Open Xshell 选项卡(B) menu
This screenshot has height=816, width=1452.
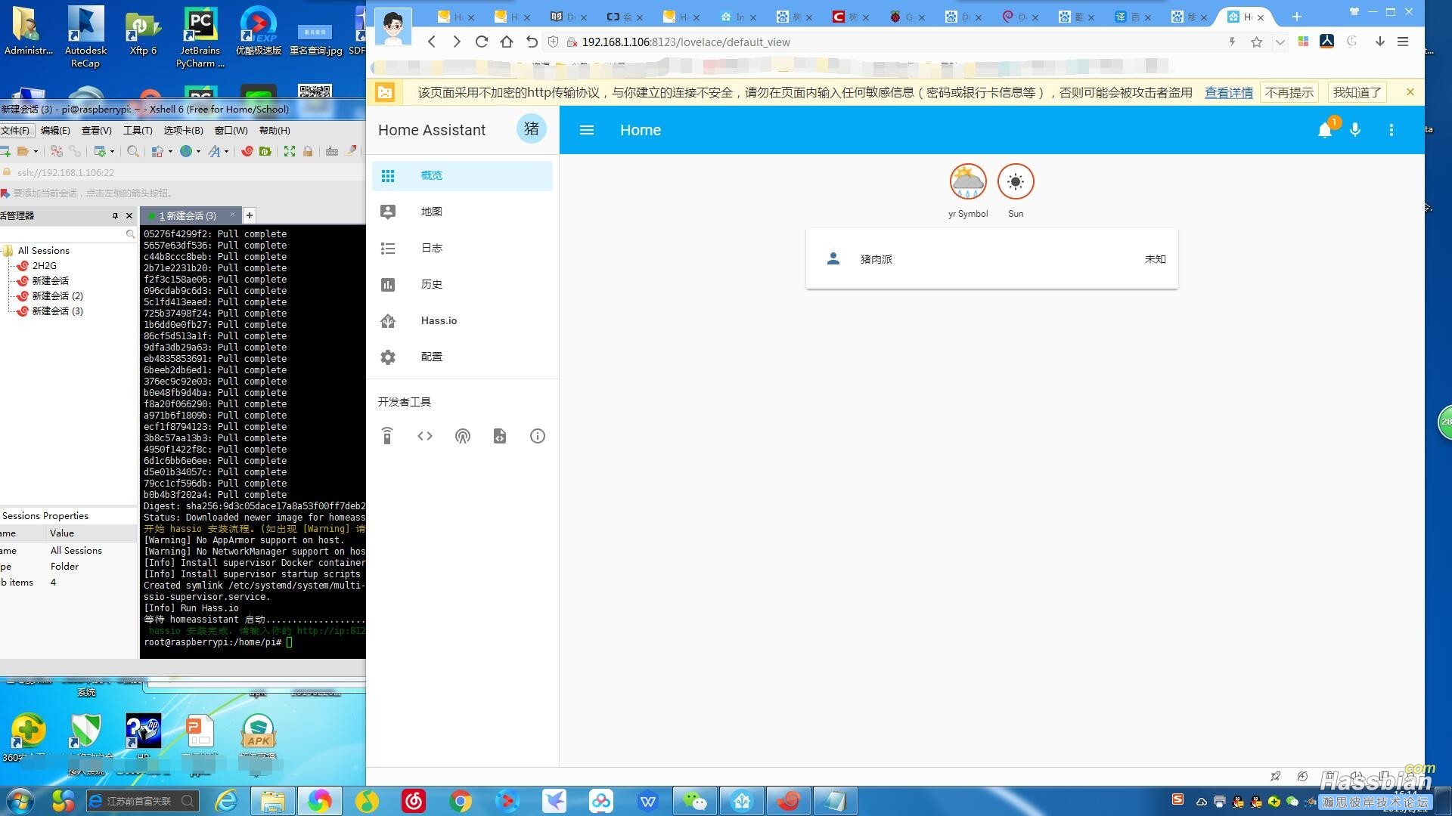183,131
